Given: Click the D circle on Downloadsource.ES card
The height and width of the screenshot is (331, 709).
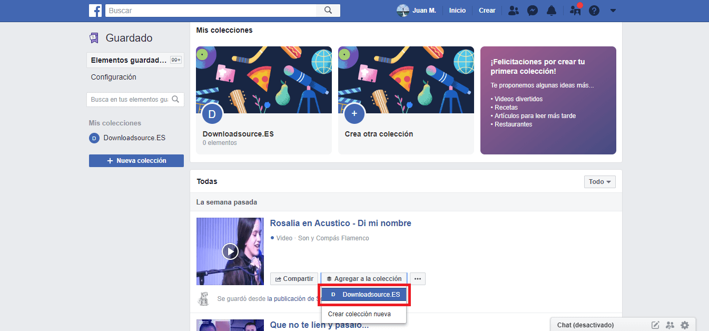Looking at the screenshot, I should click(x=212, y=113).
